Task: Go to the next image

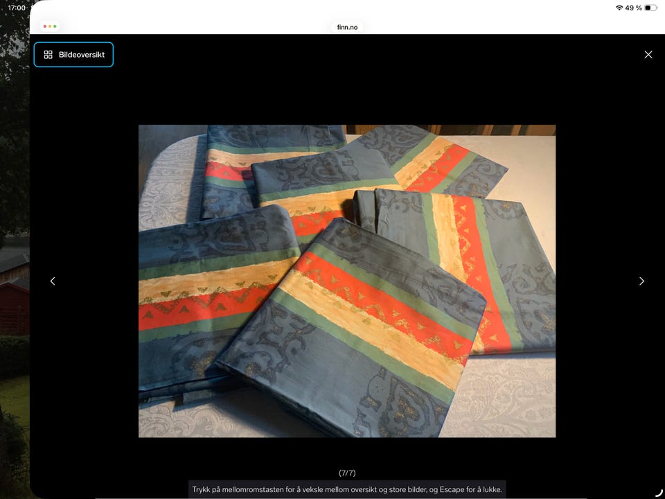Action: click(x=641, y=281)
